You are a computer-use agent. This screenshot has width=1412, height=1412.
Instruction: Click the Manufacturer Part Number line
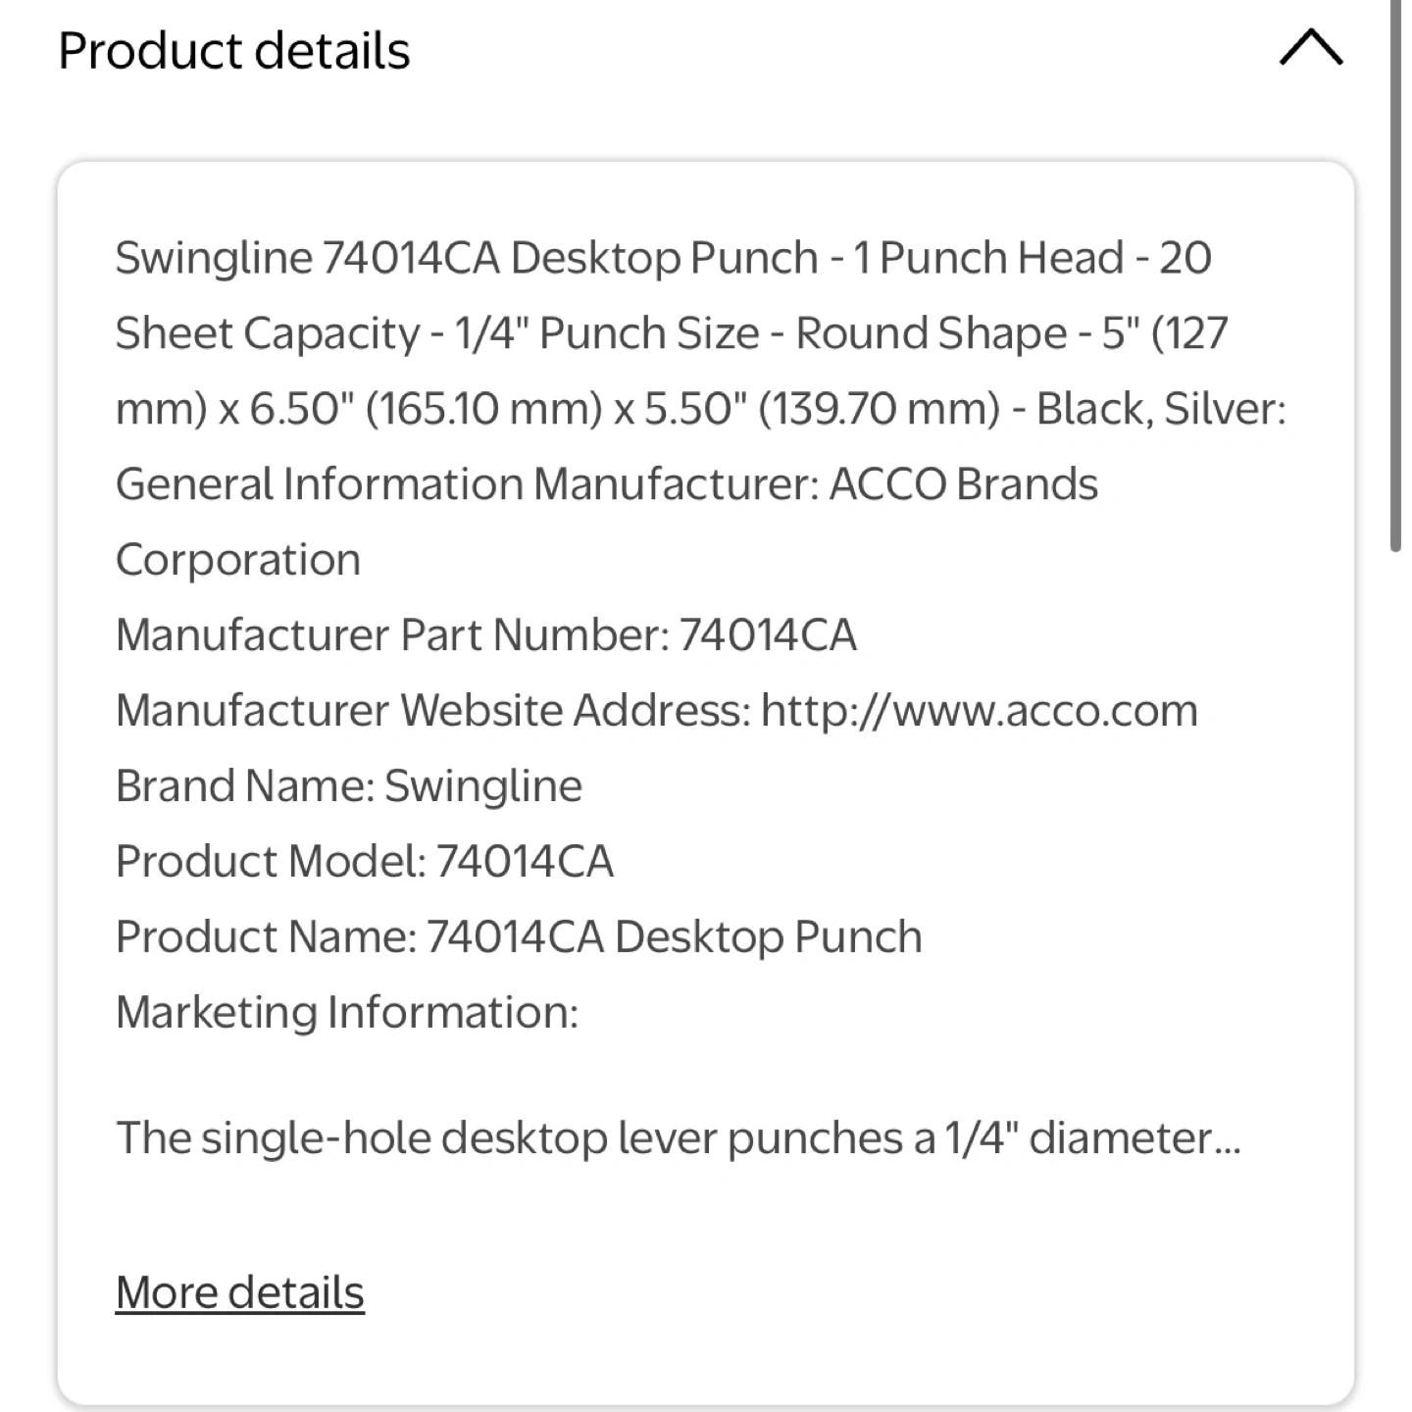point(485,634)
